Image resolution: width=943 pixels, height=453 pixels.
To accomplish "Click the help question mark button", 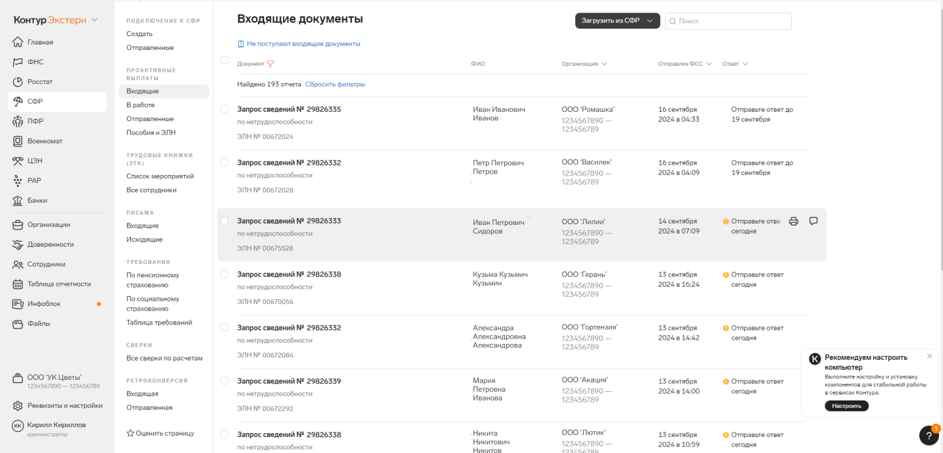I will tap(928, 436).
